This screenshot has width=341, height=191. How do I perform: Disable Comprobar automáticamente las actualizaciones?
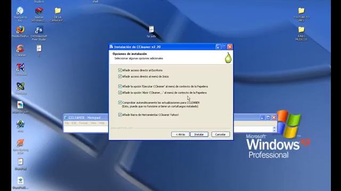pyautogui.click(x=120, y=102)
